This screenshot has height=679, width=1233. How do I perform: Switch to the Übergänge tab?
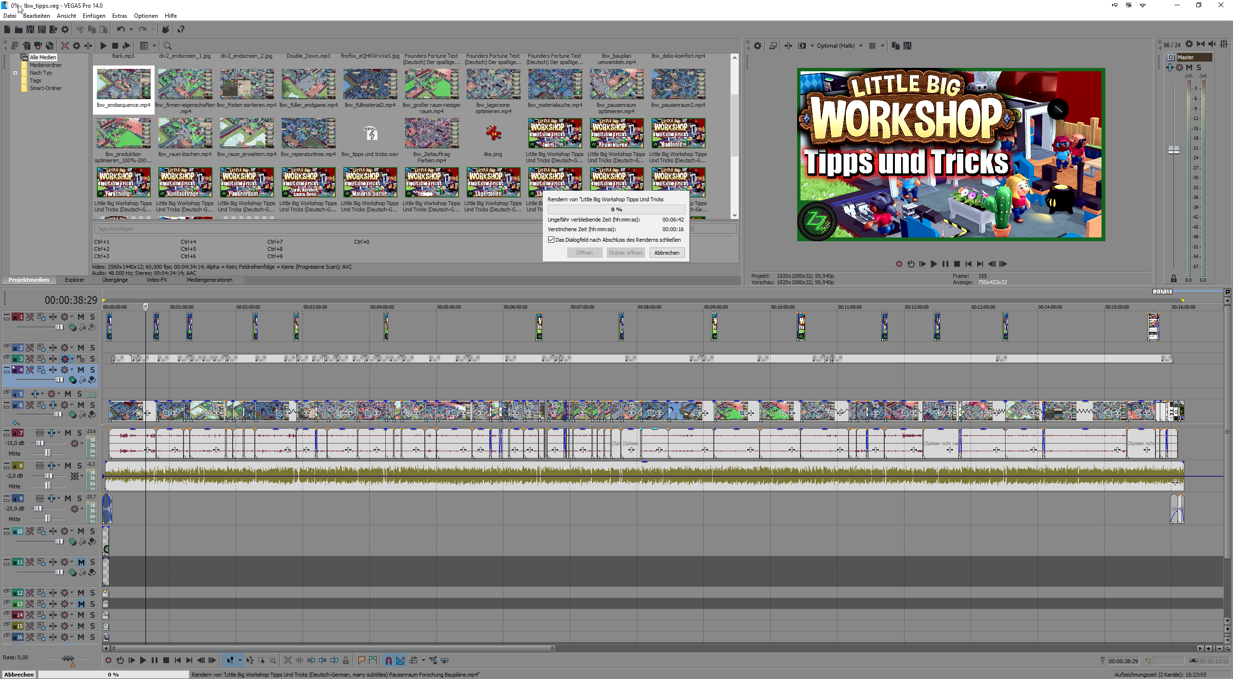115,280
